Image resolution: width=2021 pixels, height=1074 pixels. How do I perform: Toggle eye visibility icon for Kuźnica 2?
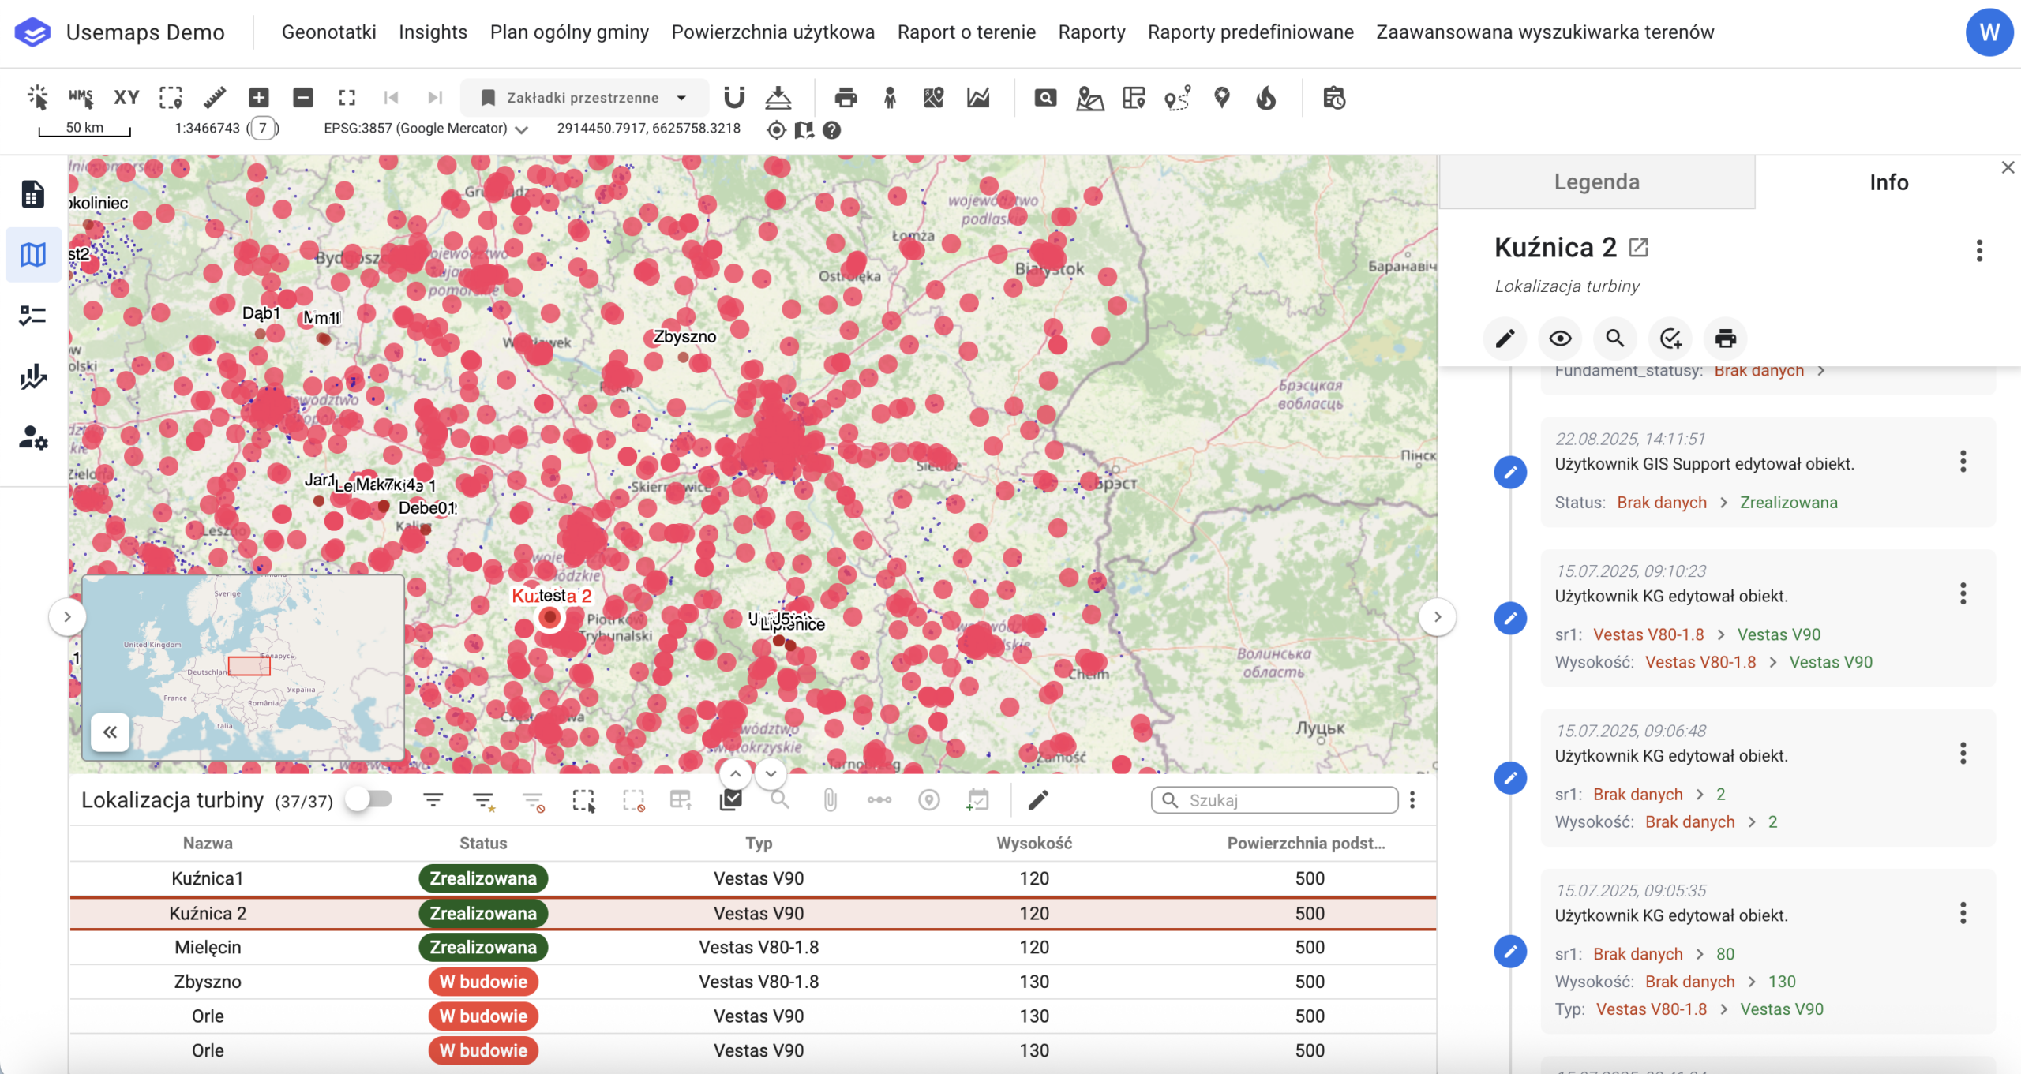click(x=1559, y=339)
